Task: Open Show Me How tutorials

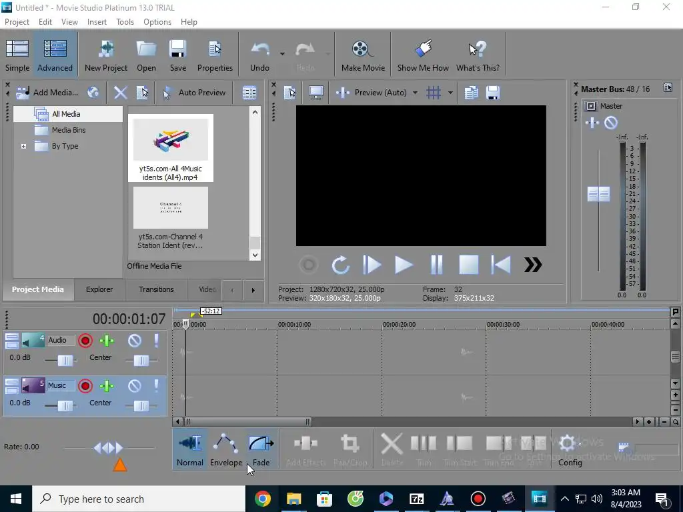Action: pos(422,55)
